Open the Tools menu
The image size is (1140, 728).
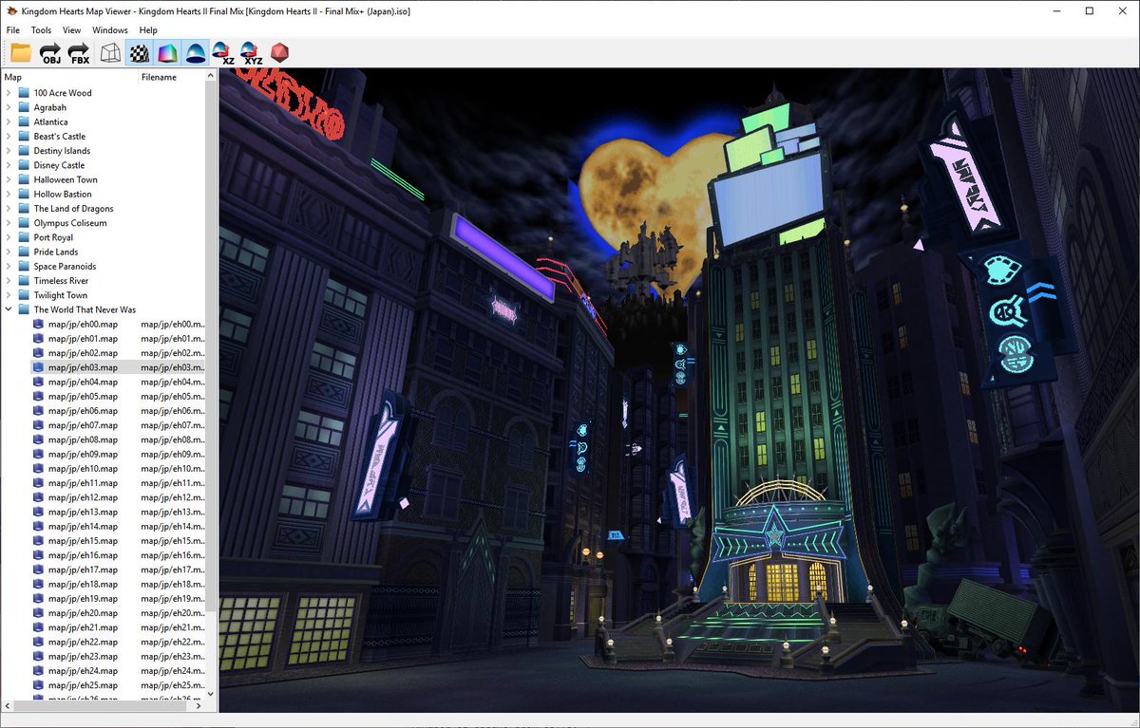tap(41, 30)
